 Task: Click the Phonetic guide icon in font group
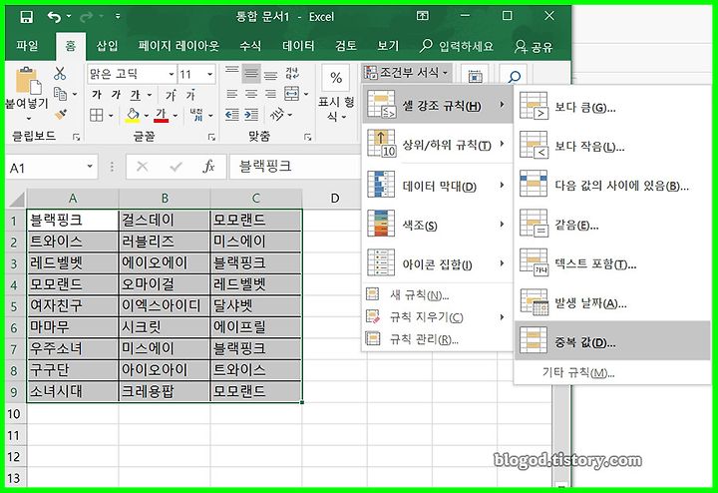click(196, 115)
